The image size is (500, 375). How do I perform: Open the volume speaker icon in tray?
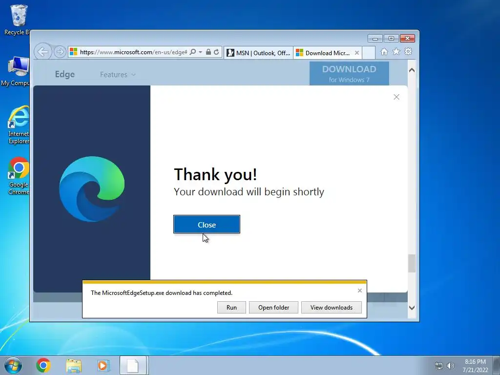(x=450, y=366)
